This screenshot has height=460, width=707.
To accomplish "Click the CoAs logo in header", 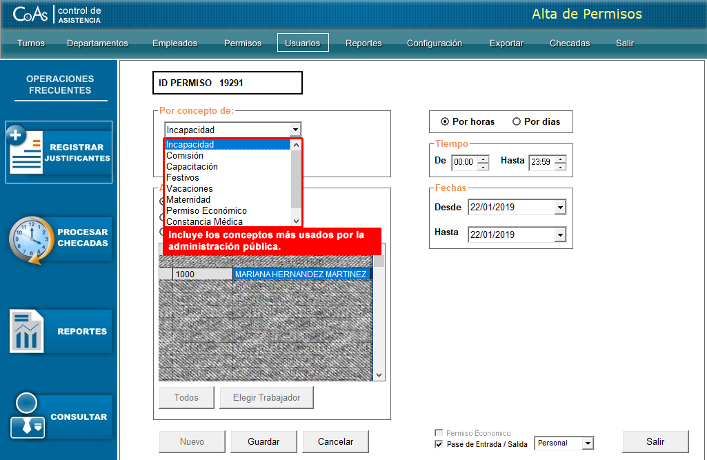I will pyautogui.click(x=30, y=14).
